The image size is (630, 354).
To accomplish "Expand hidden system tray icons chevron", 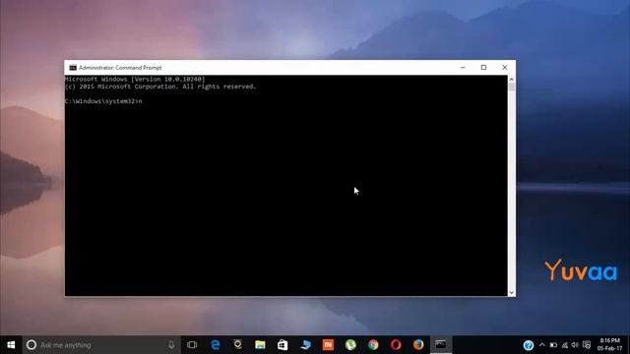I will click(542, 345).
